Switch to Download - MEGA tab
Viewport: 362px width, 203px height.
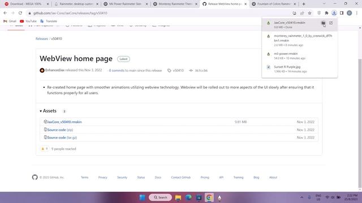25,4
